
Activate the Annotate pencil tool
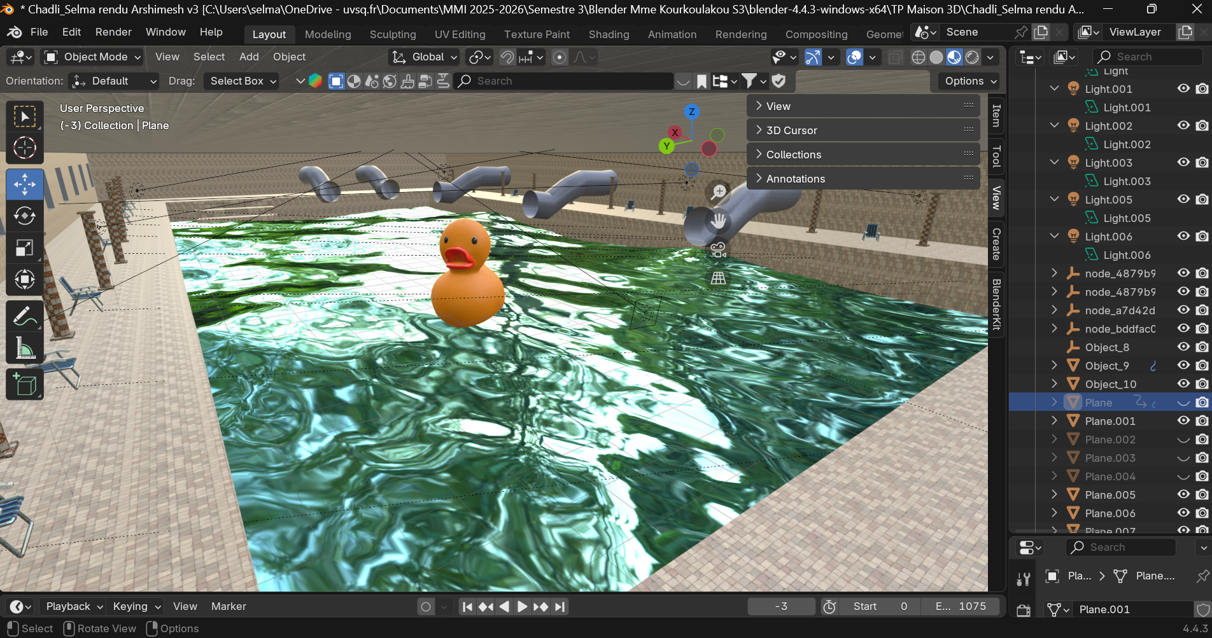[24, 316]
